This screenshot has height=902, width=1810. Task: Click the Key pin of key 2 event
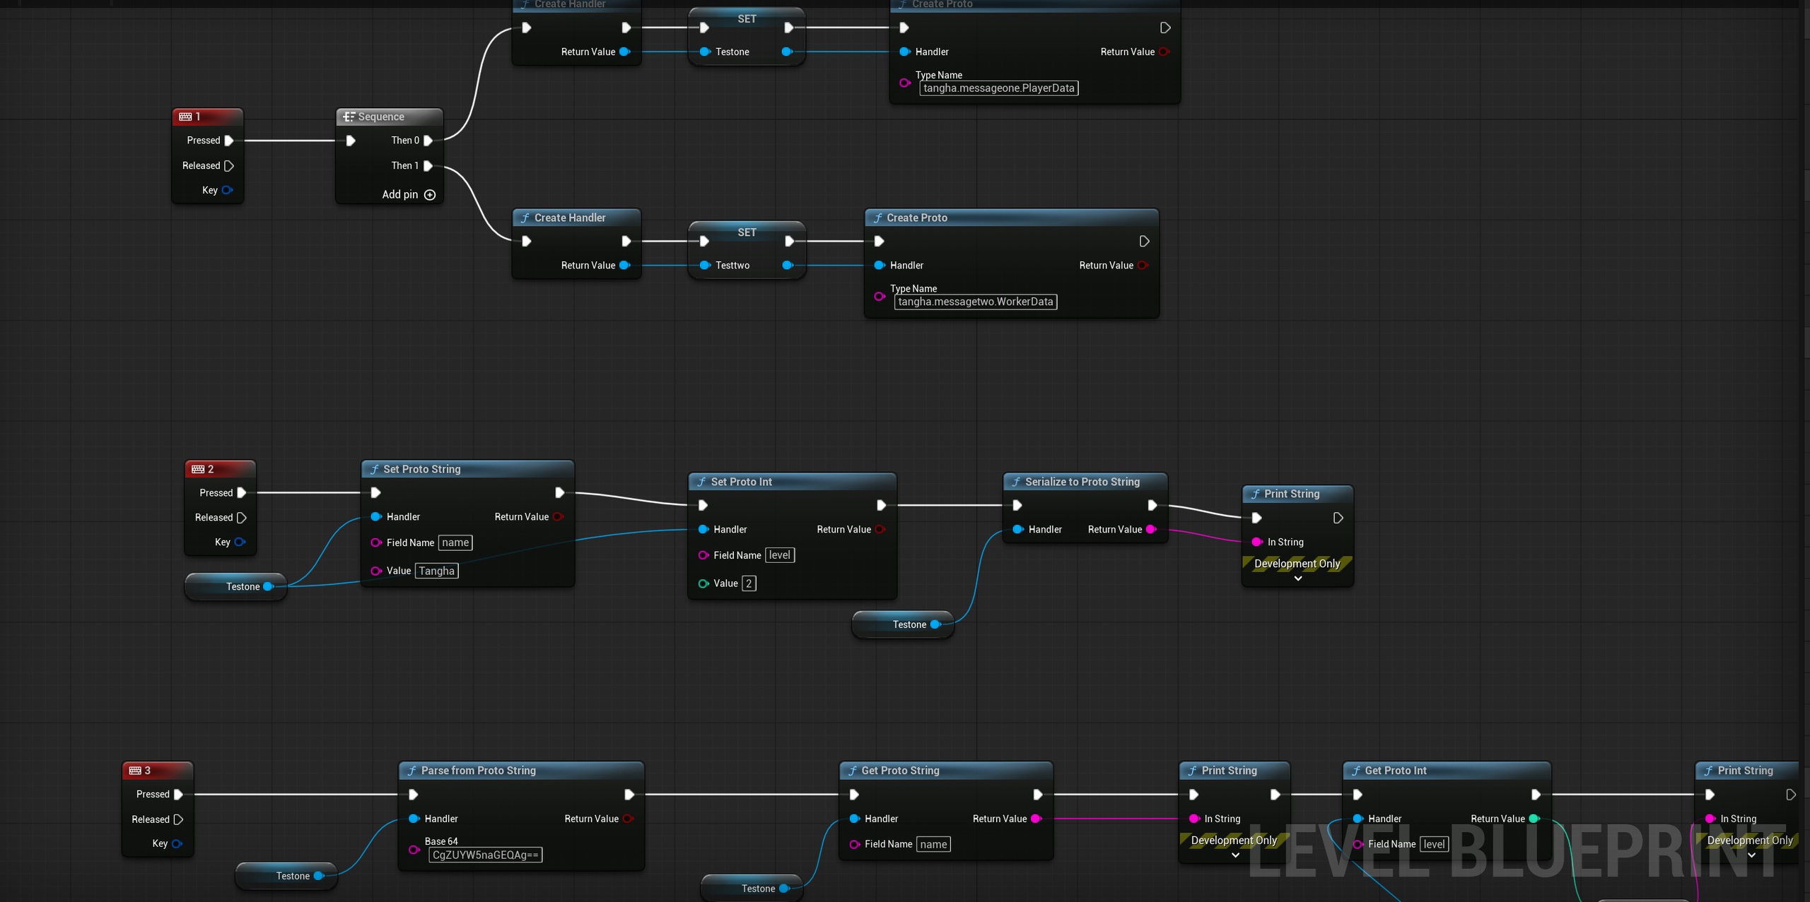(240, 542)
